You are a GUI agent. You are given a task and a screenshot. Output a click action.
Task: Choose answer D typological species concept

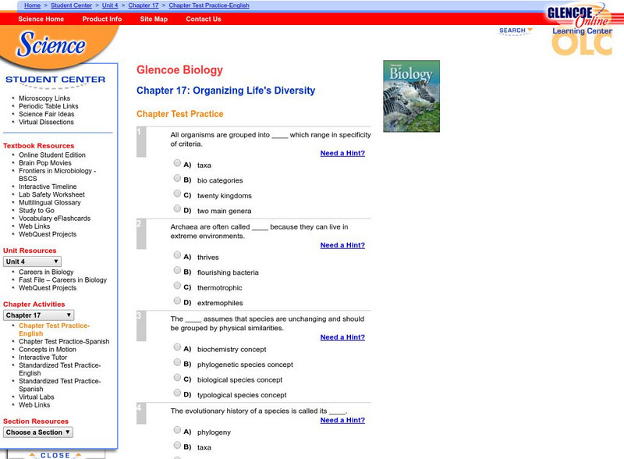coord(177,393)
